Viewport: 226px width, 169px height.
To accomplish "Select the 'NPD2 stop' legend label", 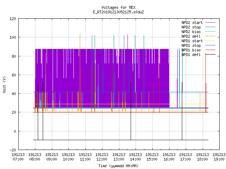I will coord(191,27).
